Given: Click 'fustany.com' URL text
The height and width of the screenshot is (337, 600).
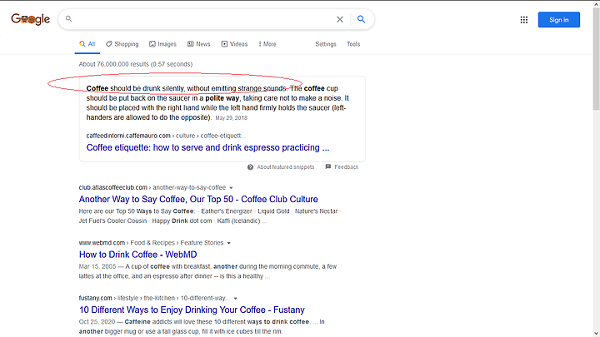Looking at the screenshot, I should tap(95, 298).
